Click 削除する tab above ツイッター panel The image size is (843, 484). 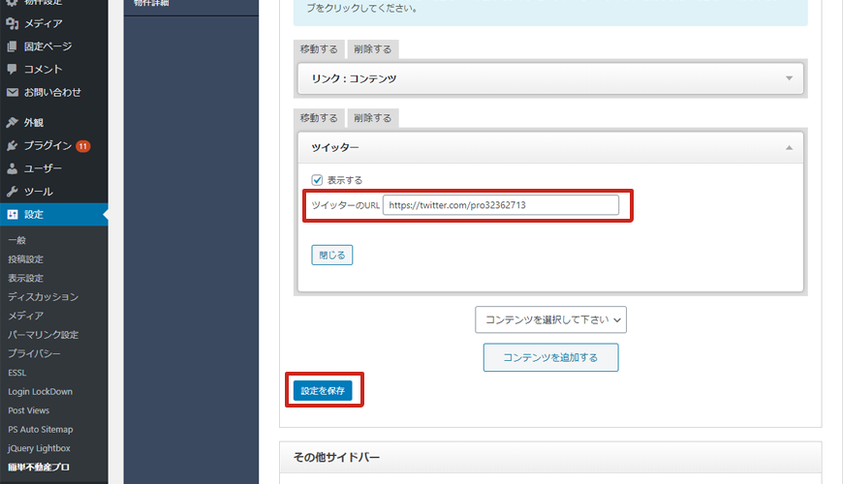(373, 118)
